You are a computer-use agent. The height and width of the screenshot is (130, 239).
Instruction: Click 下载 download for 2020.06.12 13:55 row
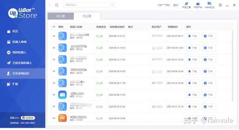click(x=193, y=60)
